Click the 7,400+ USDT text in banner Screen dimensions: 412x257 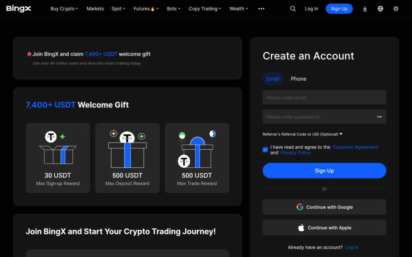tap(101, 54)
